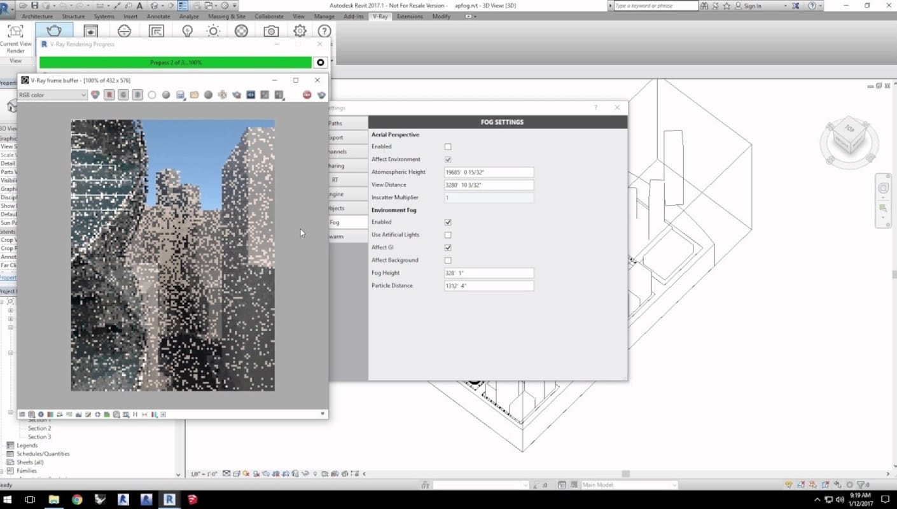Image resolution: width=897 pixels, height=509 pixels.
Task: Toggle Use Artificial Lights checkbox
Action: tap(448, 235)
